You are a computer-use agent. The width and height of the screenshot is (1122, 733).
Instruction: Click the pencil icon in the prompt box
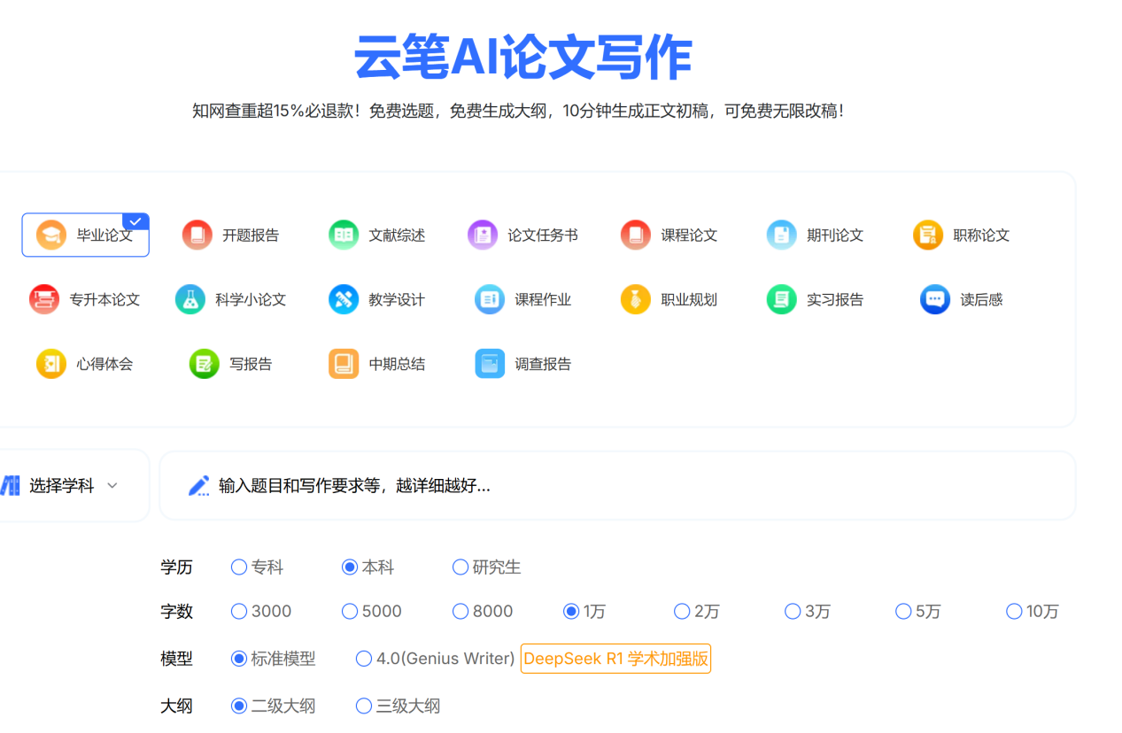pos(199,485)
